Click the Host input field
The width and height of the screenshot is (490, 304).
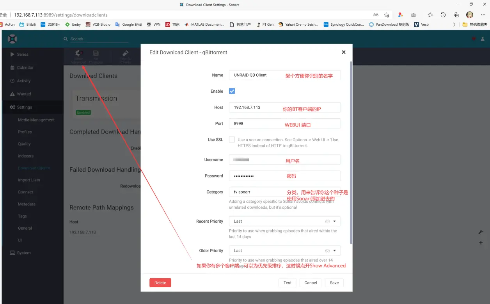pos(285,107)
